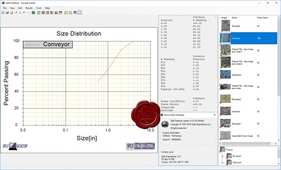Close the About Split-Desktop dialog
Screen dimensions: 281x170
tap(214, 115)
